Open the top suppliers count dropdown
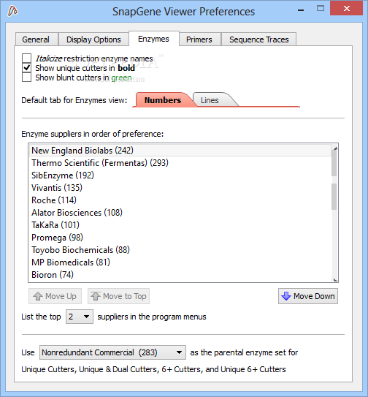 80,317
